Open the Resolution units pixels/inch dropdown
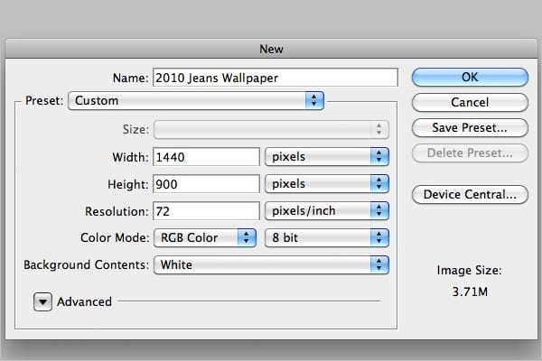 point(327,210)
